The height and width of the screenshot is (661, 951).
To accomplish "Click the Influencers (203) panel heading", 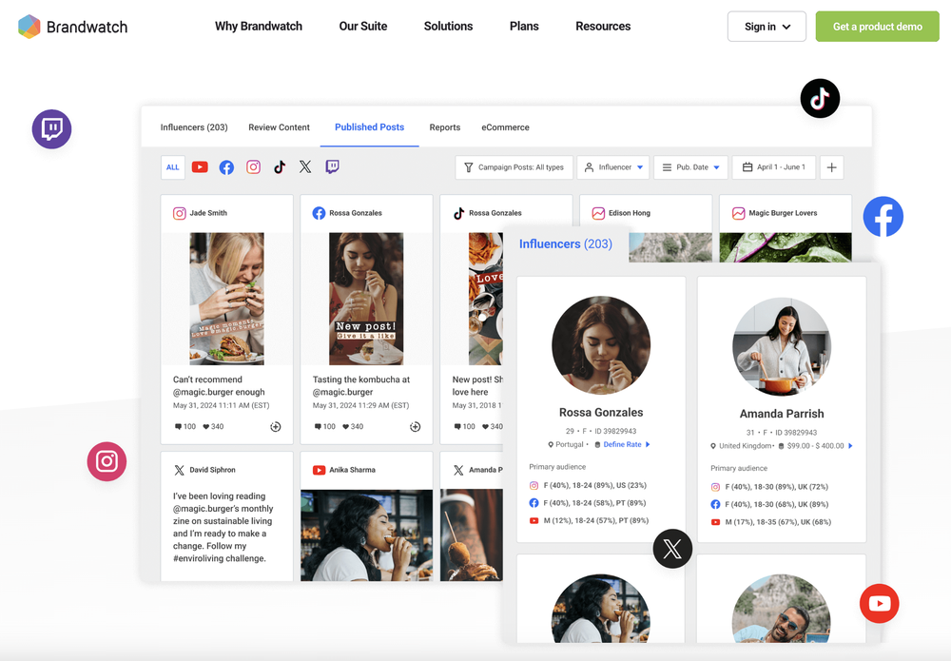I will pyautogui.click(x=565, y=243).
